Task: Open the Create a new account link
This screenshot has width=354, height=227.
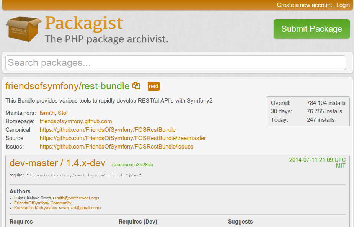Action: click(x=304, y=5)
